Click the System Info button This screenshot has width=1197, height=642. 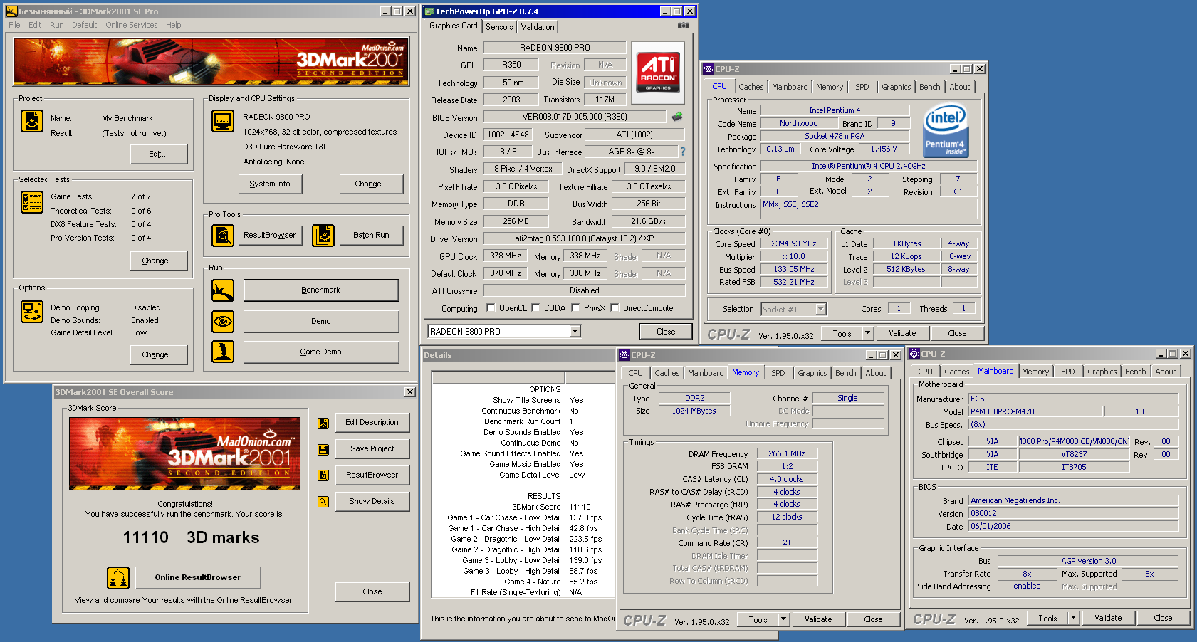(x=270, y=184)
